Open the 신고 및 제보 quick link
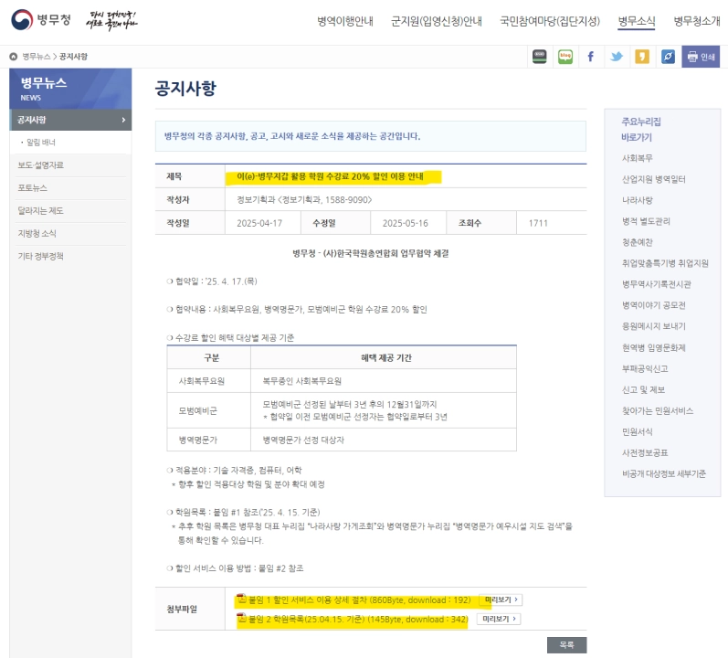The height and width of the screenshot is (658, 728). (x=643, y=389)
